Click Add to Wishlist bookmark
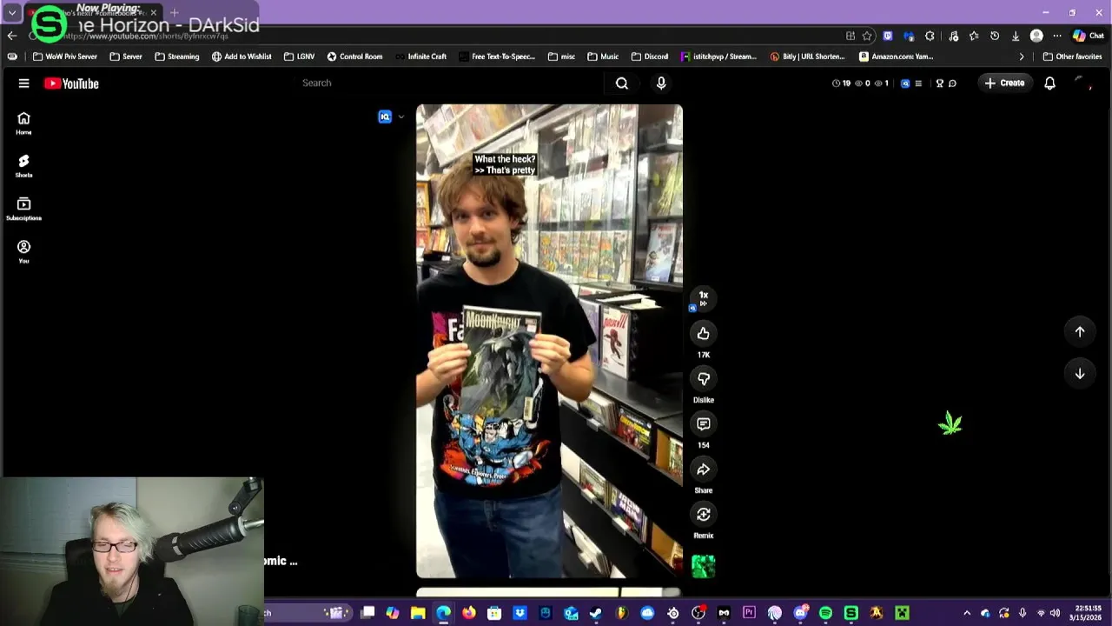This screenshot has width=1112, height=626. click(x=242, y=57)
